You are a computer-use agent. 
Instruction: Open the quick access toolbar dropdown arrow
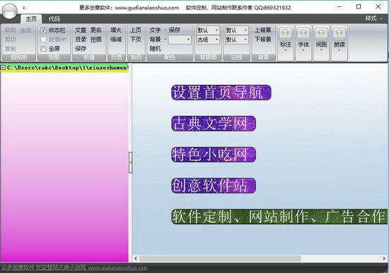coord(24,8)
